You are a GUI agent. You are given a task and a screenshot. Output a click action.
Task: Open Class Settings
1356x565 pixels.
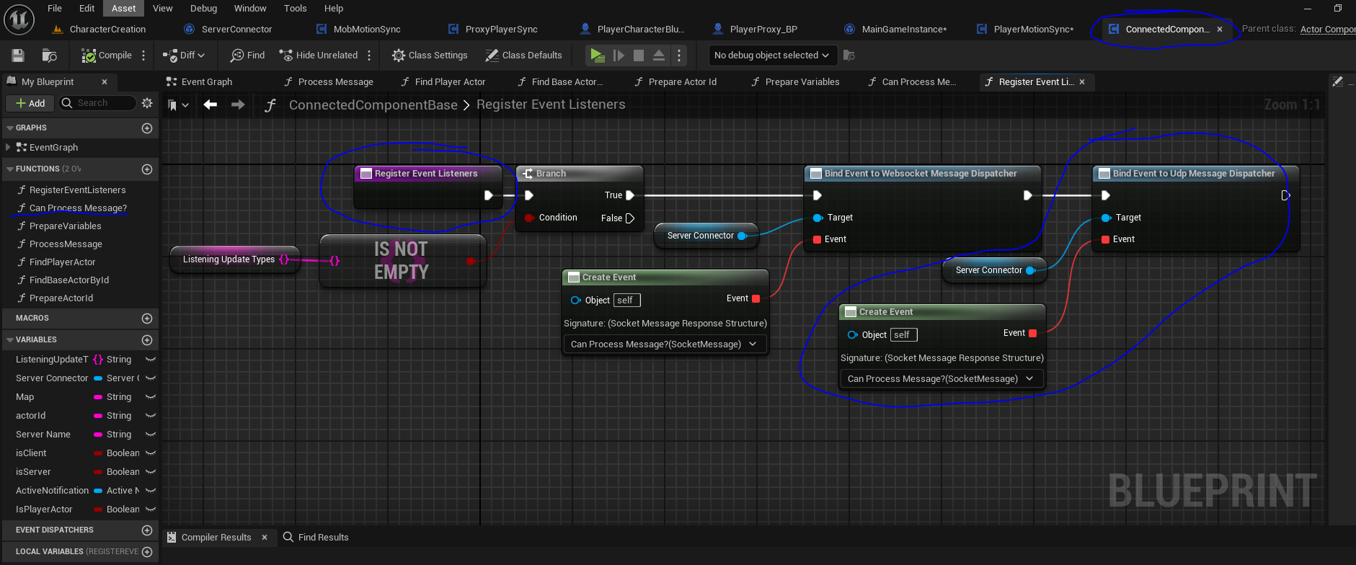tap(430, 55)
